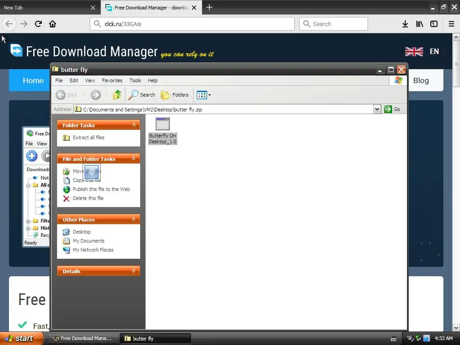The image size is (460, 345).
Task: Click Extract all files
Action: coord(88,137)
